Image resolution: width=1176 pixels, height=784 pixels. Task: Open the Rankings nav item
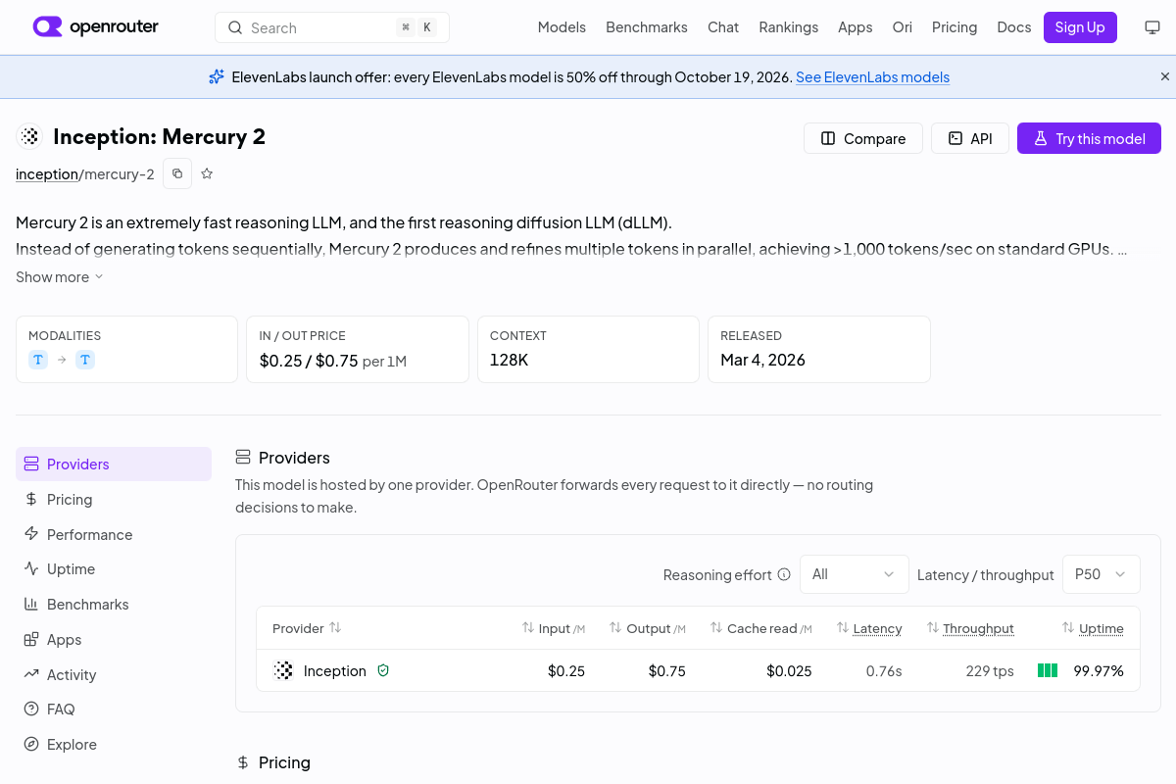click(788, 27)
